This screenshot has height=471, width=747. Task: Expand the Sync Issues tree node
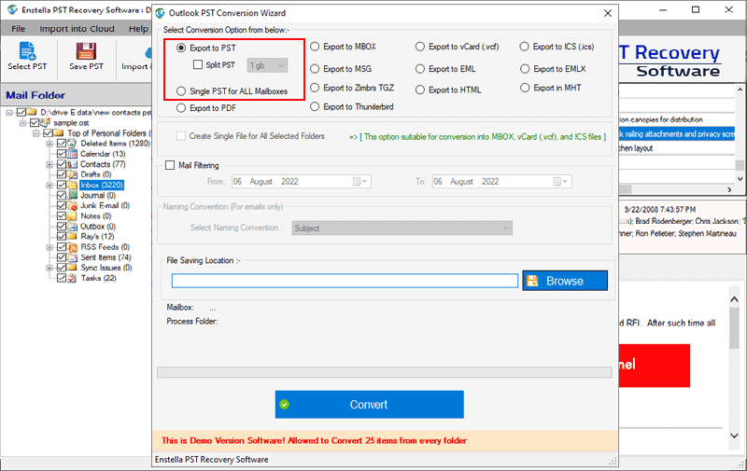[49, 268]
